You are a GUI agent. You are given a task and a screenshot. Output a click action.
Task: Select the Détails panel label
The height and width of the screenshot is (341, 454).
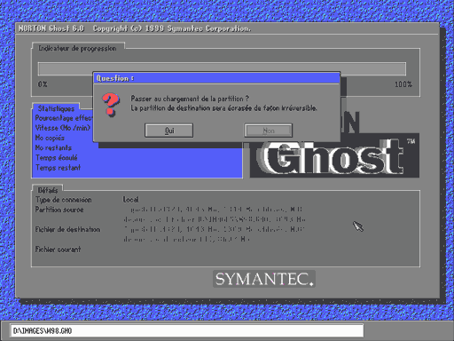coord(48,190)
